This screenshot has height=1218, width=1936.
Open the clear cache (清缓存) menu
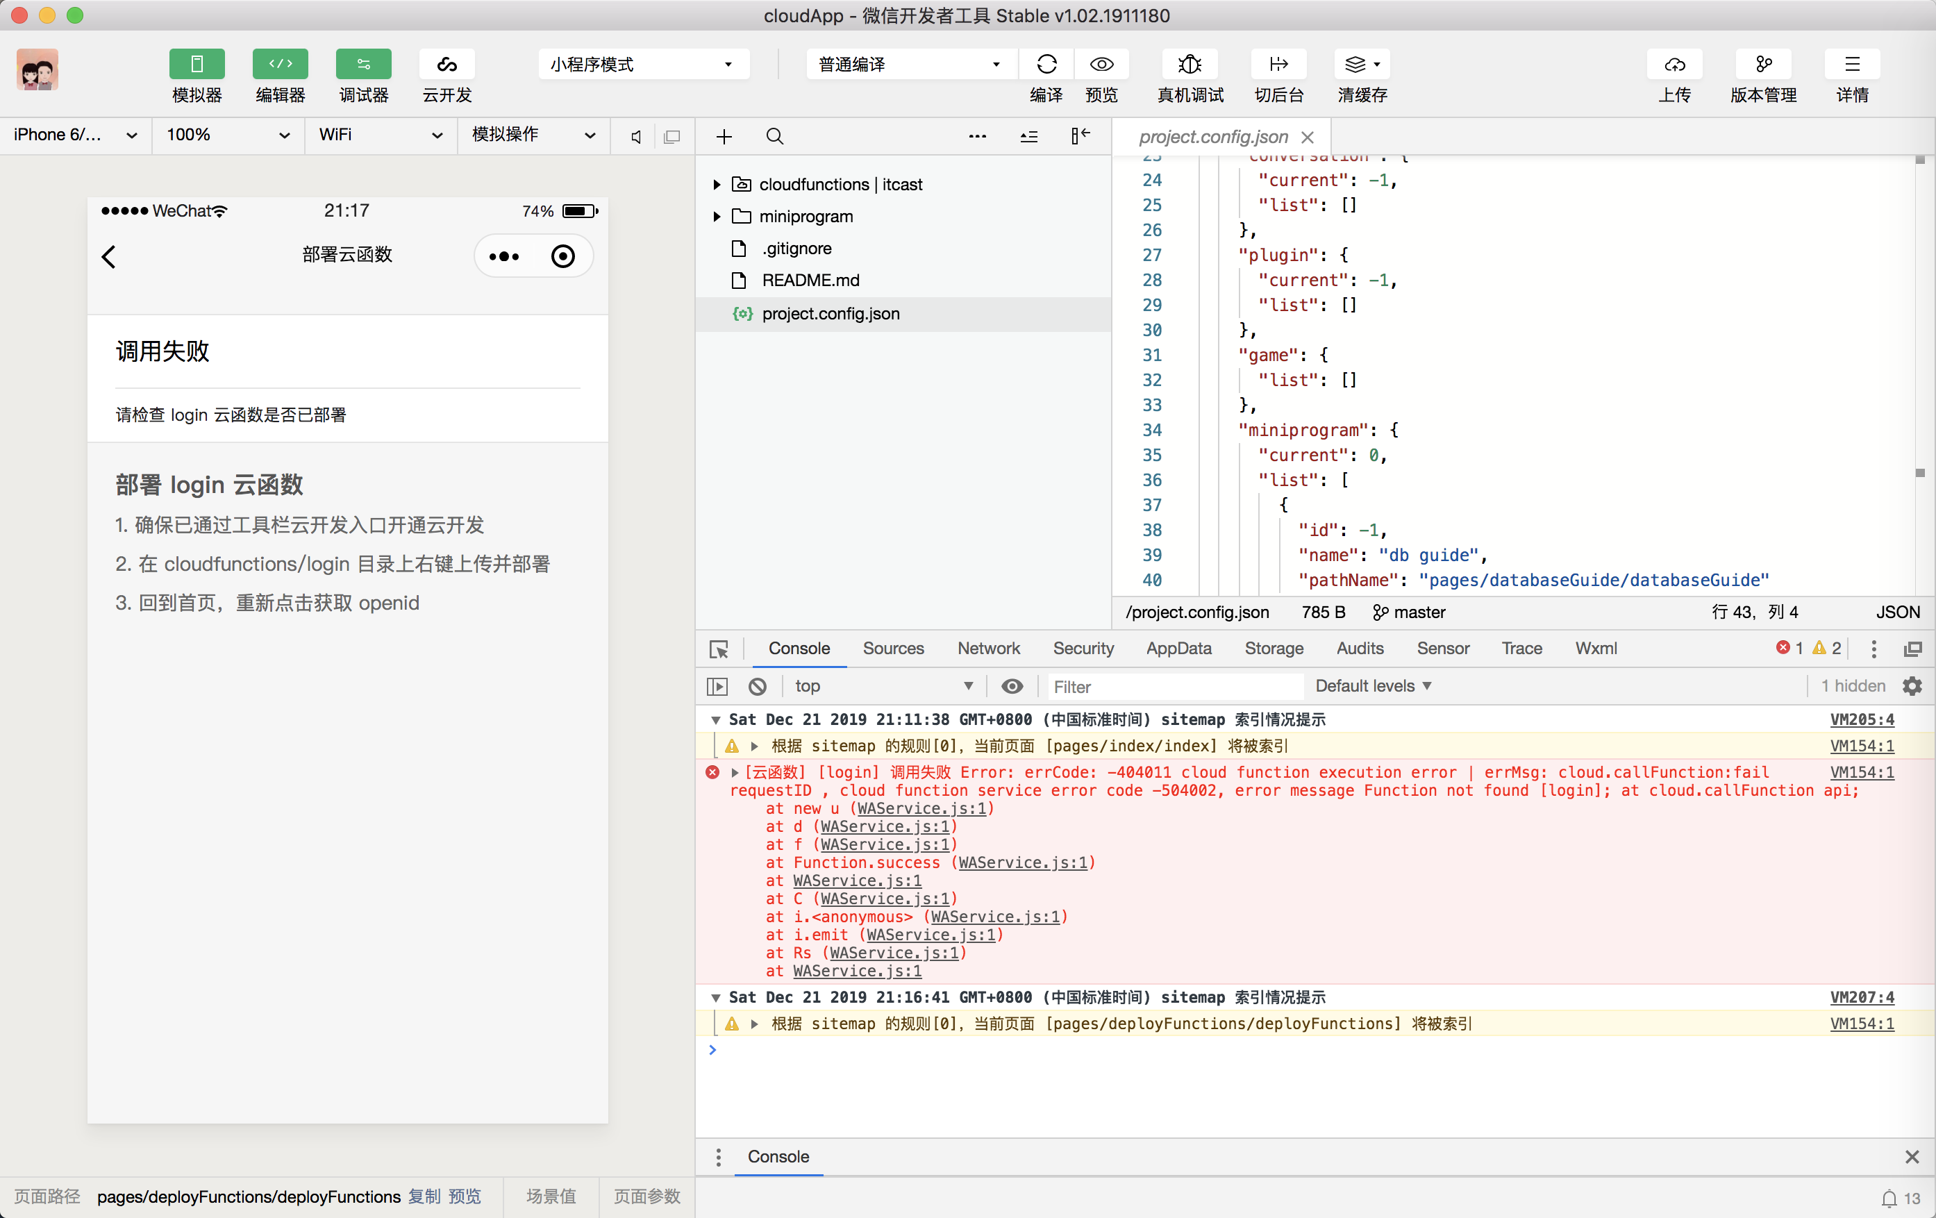click(x=1362, y=65)
